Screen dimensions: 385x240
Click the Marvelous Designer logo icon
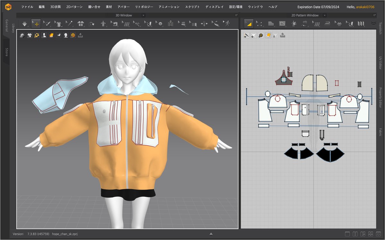[8, 7]
